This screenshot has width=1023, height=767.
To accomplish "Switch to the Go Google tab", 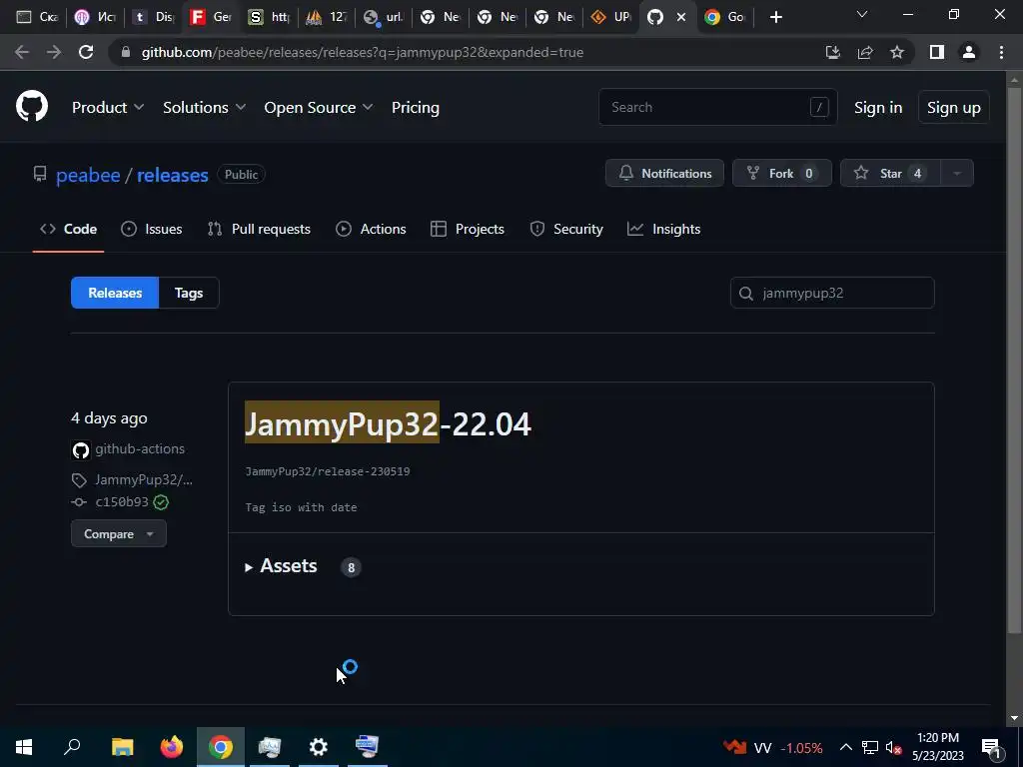I will (x=725, y=17).
